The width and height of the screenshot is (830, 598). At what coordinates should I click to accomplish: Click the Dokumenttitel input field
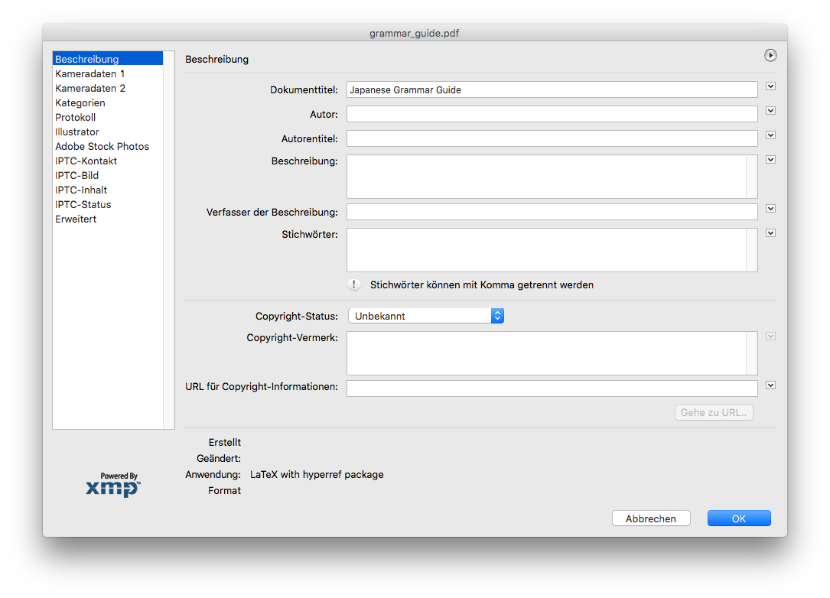(551, 90)
